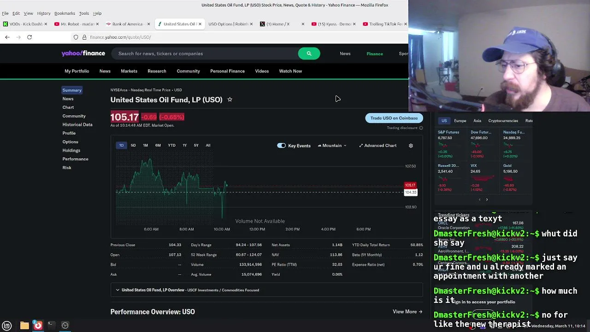Open My Portfolio nav menu
Screen dimensions: 590x332
click(x=77, y=71)
